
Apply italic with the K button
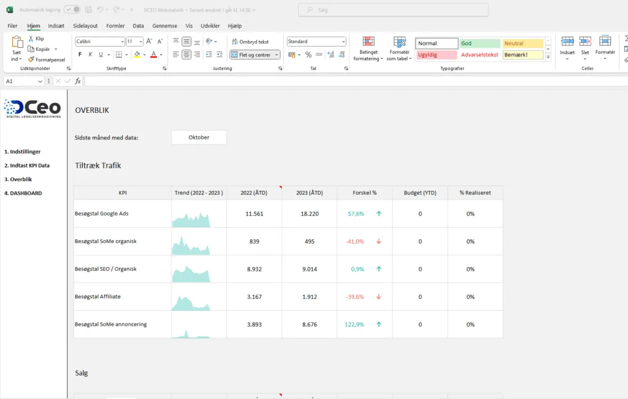91,55
